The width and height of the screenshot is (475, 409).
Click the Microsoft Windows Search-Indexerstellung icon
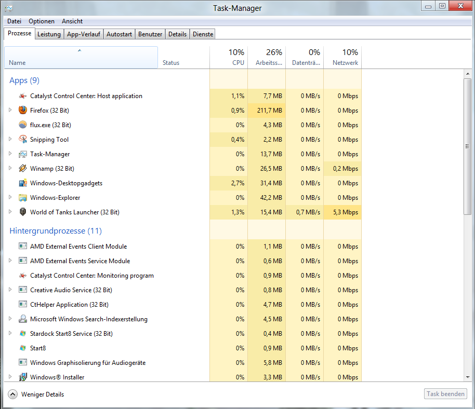tap(23, 319)
